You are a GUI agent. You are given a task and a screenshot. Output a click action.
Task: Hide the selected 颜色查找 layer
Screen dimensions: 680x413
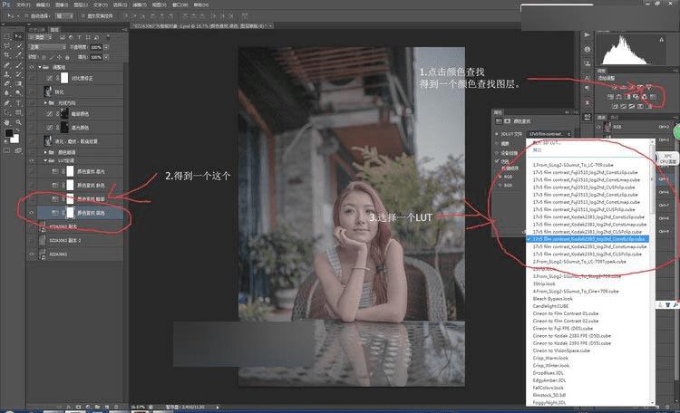pos(31,213)
